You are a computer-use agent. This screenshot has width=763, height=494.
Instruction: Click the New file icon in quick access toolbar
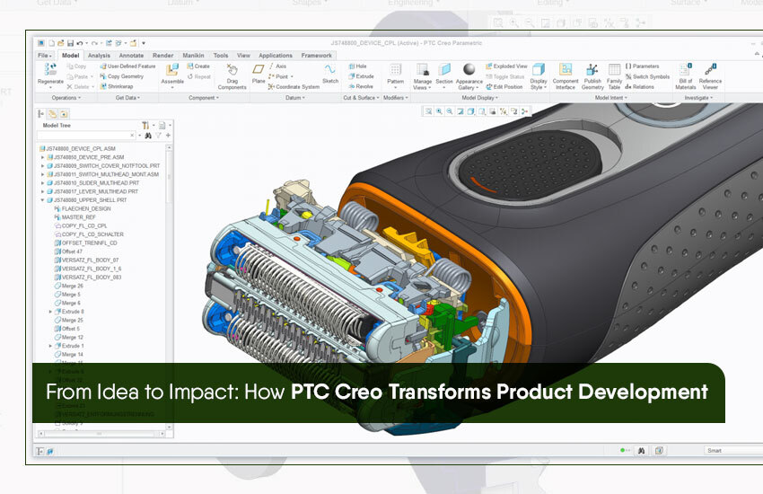[x=51, y=43]
